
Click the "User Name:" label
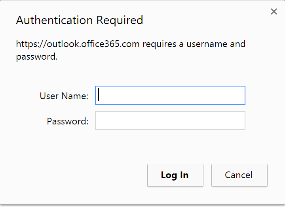(64, 96)
